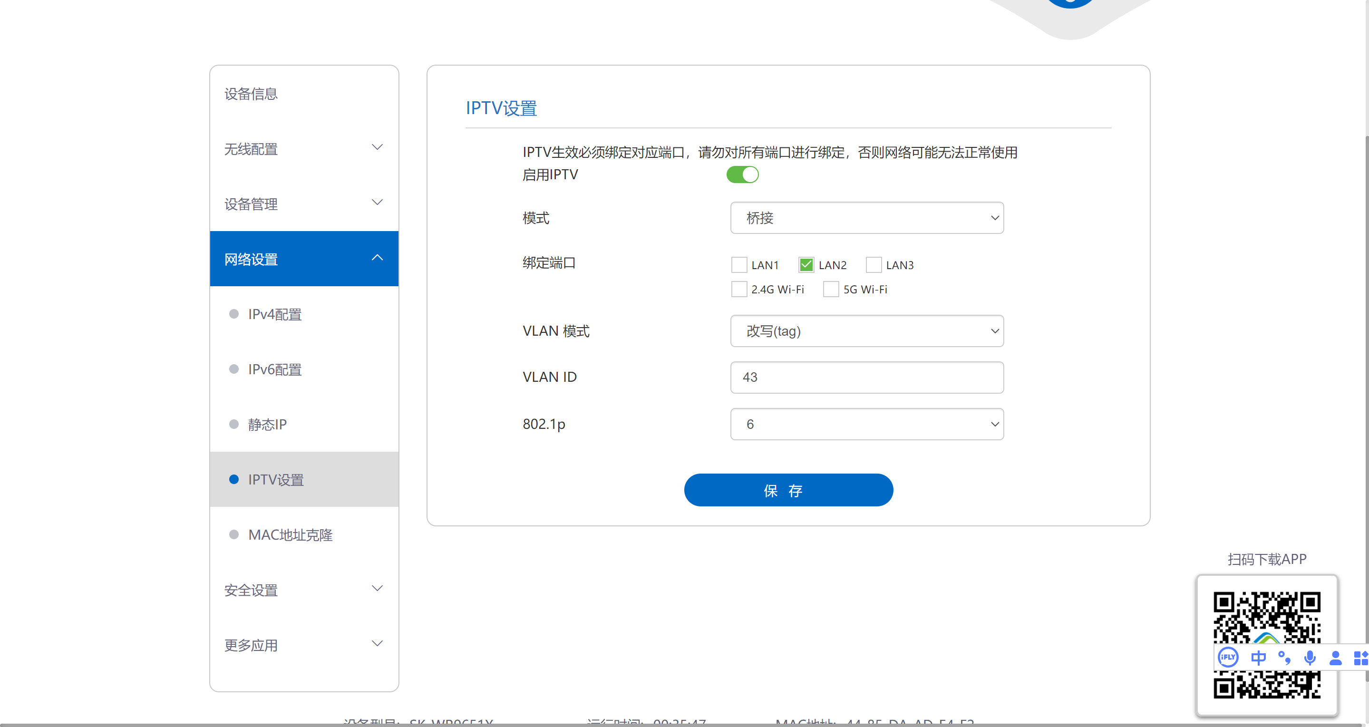Go to IPv4配置 submenu item
Screen dimensions: 1369x727
[304, 314]
